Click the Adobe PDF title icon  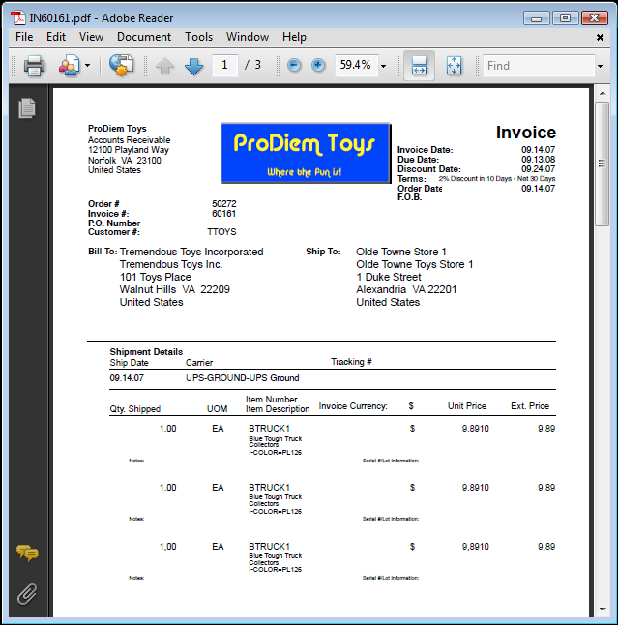click(x=18, y=18)
